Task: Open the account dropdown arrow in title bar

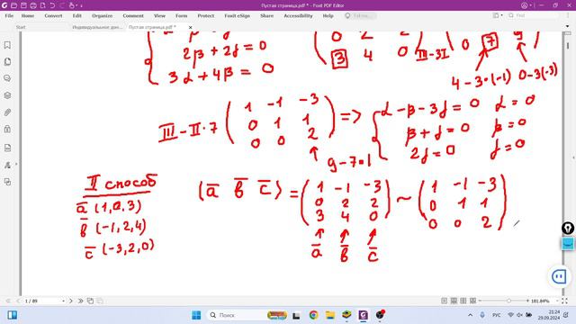Action: point(531,6)
